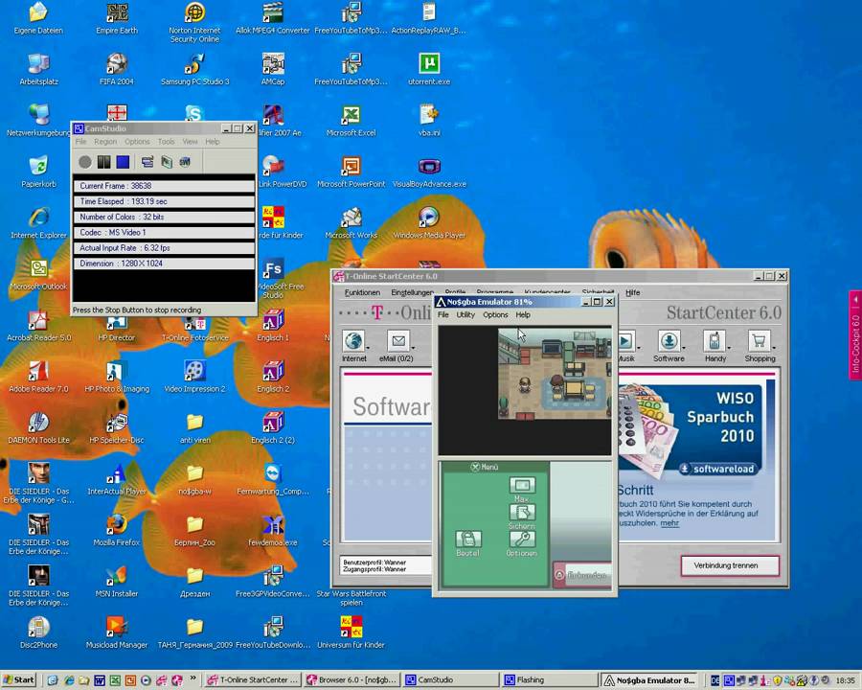Select the FIFA 2004 desktop icon
This screenshot has width=862, height=690.
(x=117, y=69)
